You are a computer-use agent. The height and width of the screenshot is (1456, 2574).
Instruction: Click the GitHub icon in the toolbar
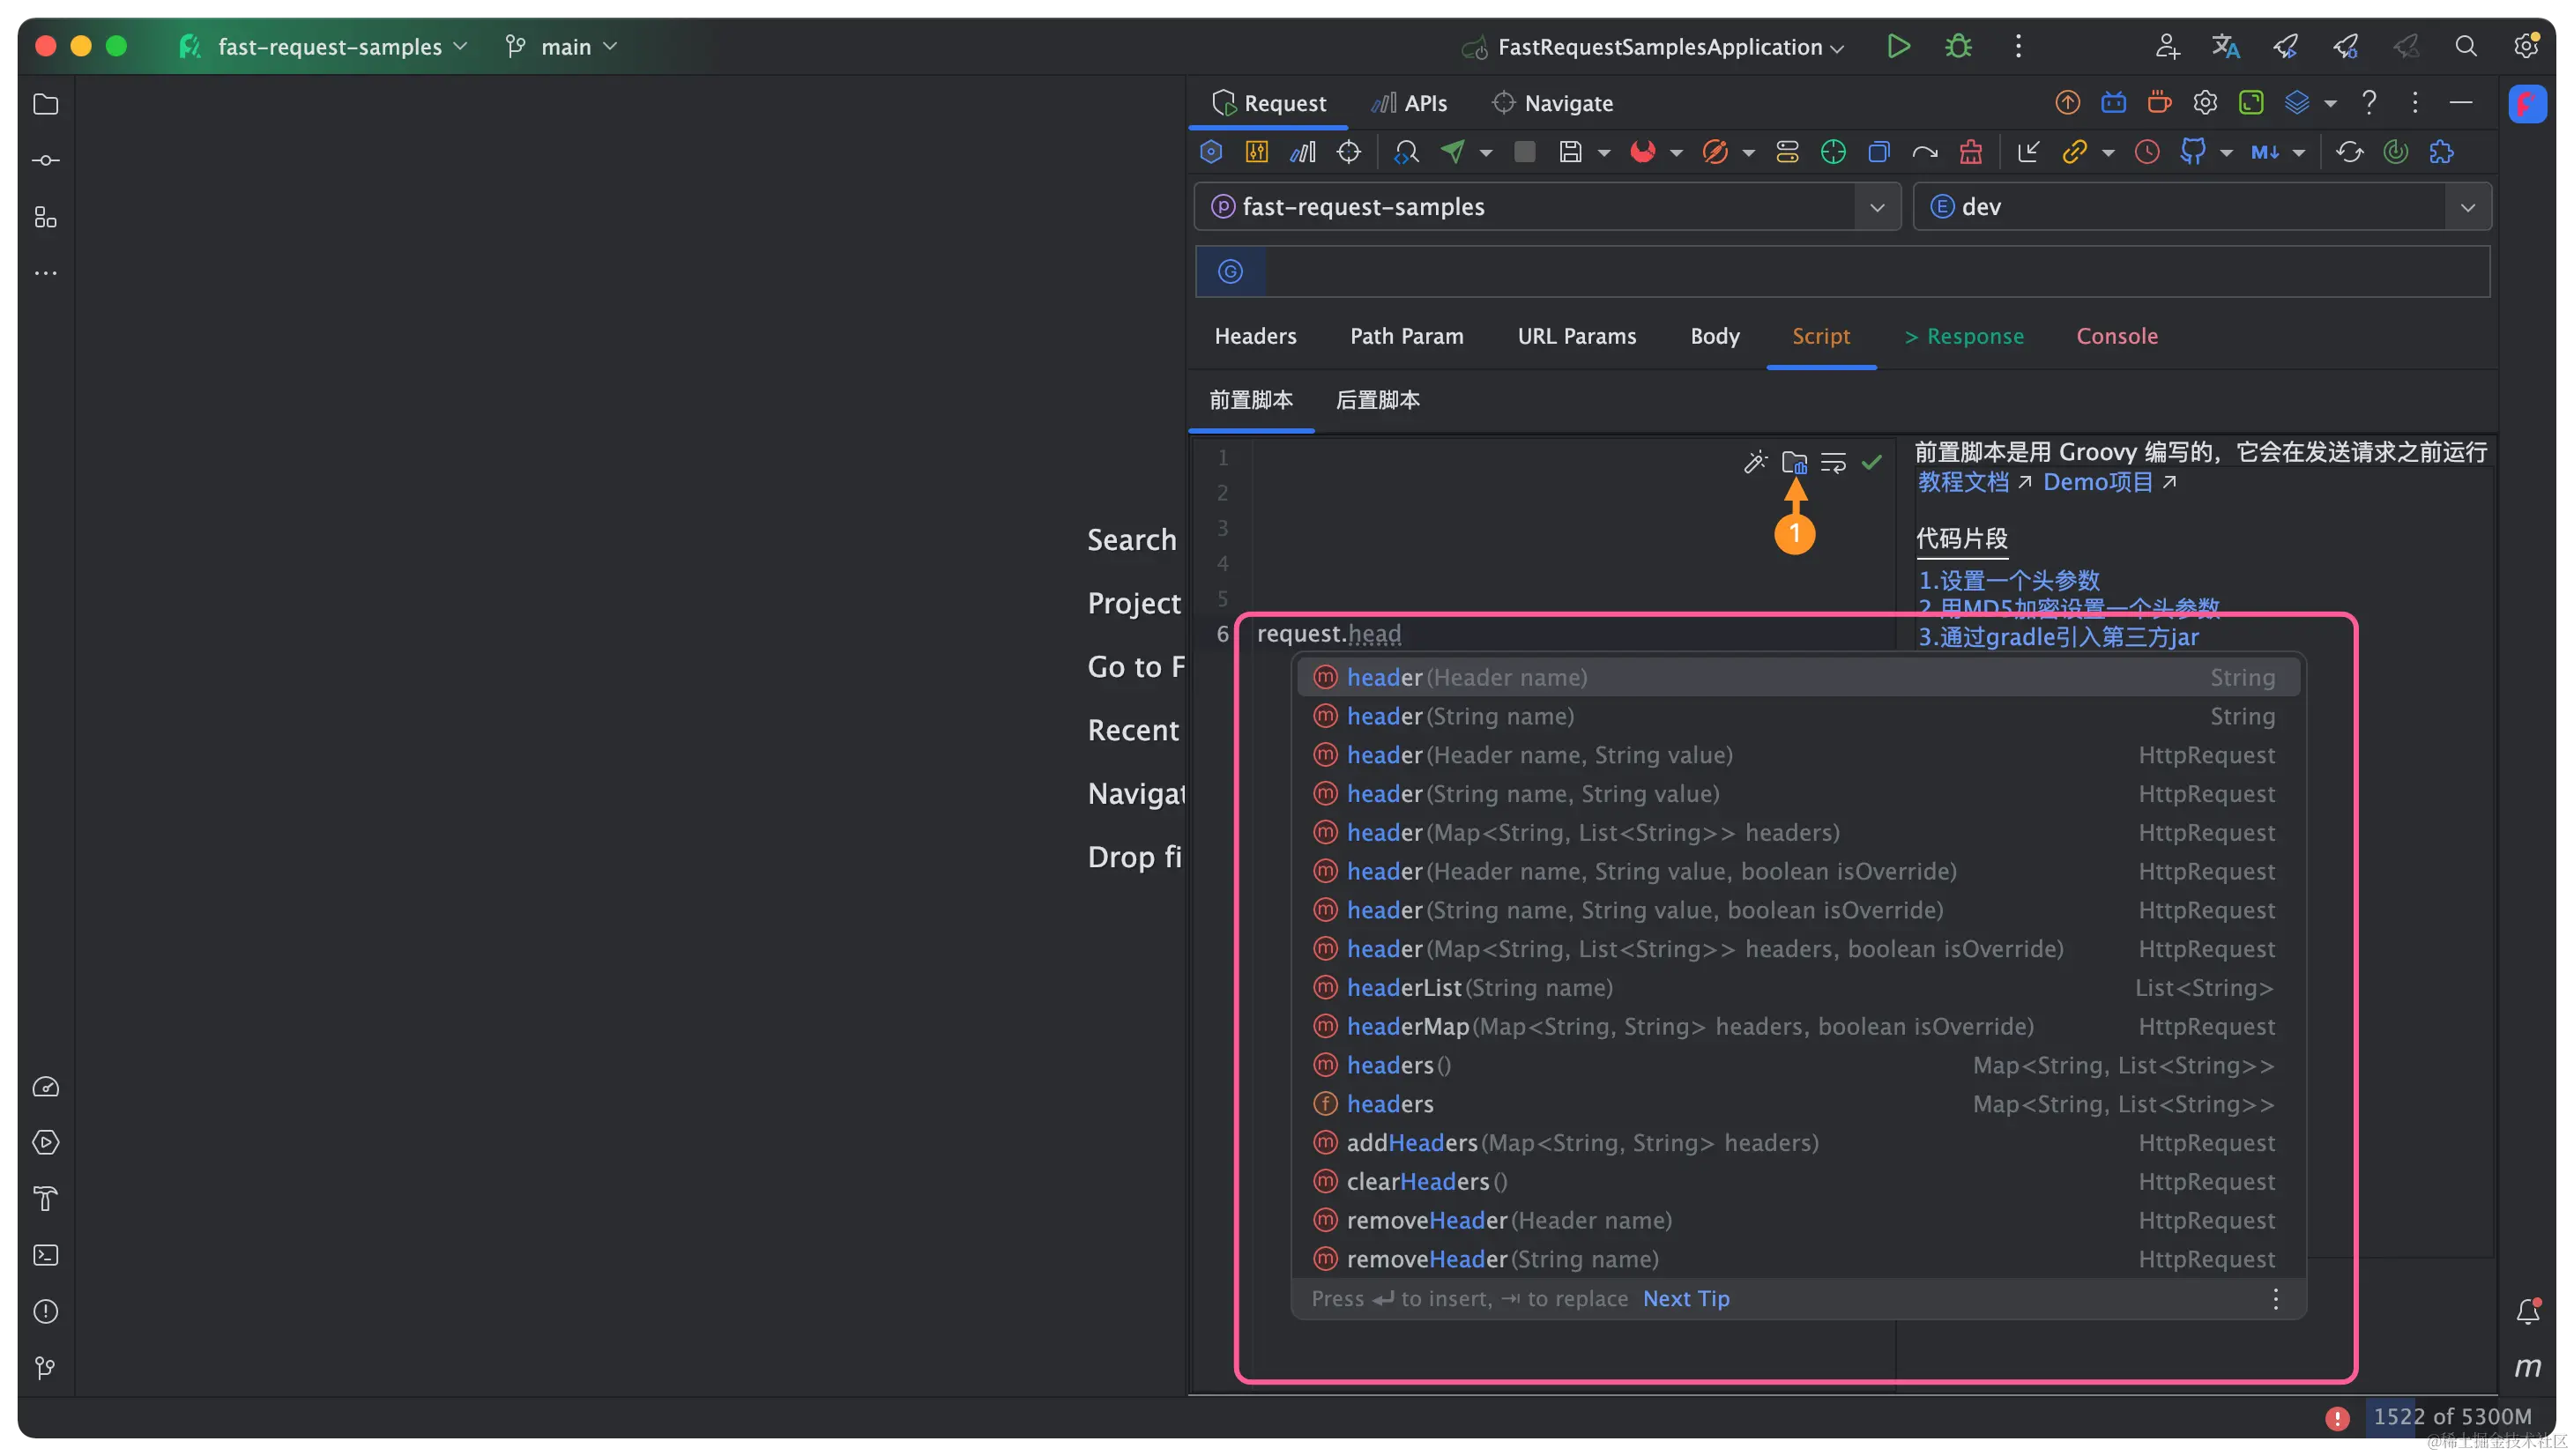tap(2193, 152)
